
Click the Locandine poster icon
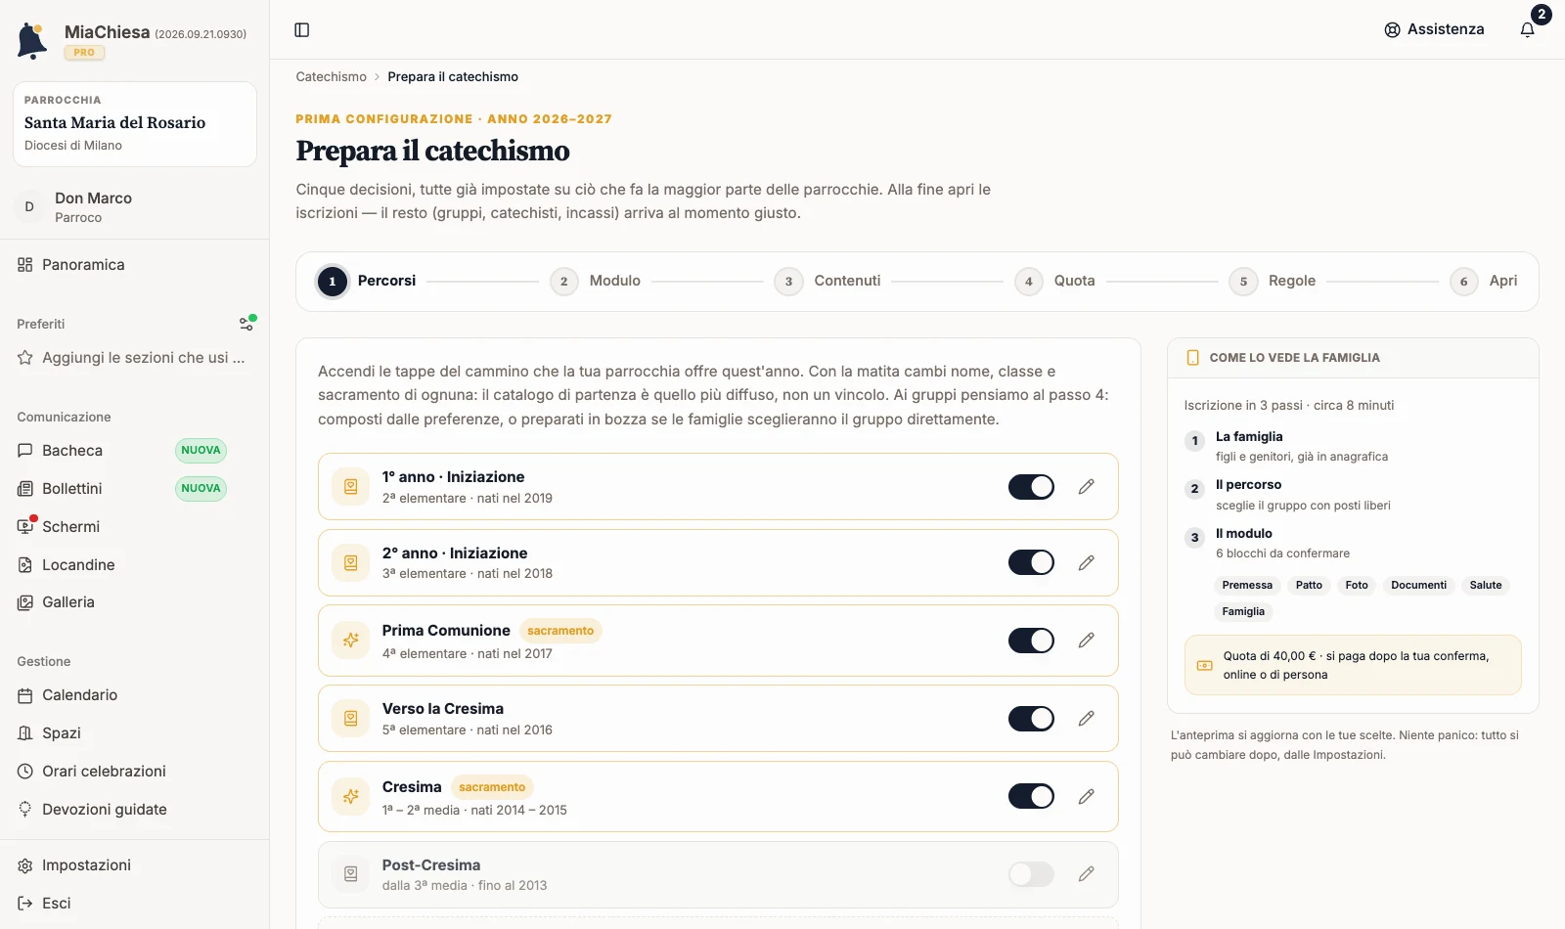(25, 565)
